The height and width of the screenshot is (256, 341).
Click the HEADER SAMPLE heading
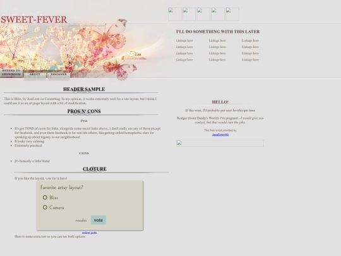point(84,89)
